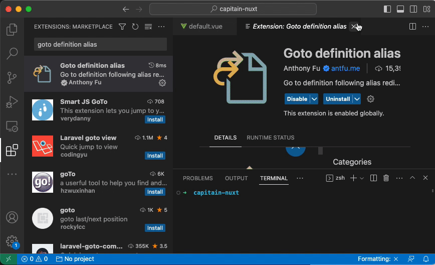This screenshot has height=265, width=435.
Task: Toggle secondary side bar visibility
Action: pos(413,9)
